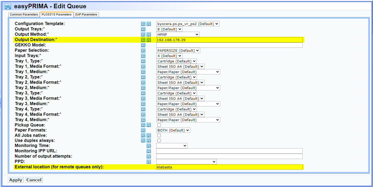
Task: Enable the Pickup Queue checkbox
Action: pos(159,125)
